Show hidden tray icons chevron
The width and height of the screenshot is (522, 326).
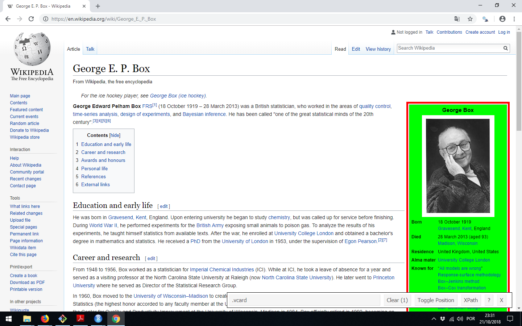click(434, 319)
